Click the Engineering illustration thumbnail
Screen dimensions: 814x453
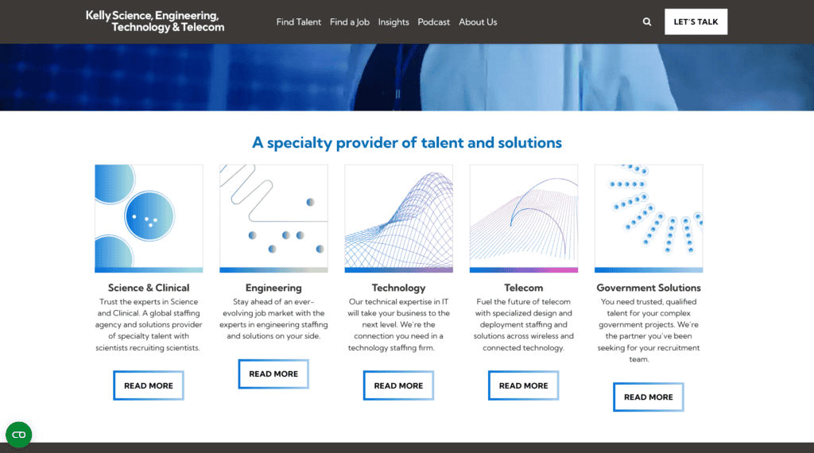273,218
